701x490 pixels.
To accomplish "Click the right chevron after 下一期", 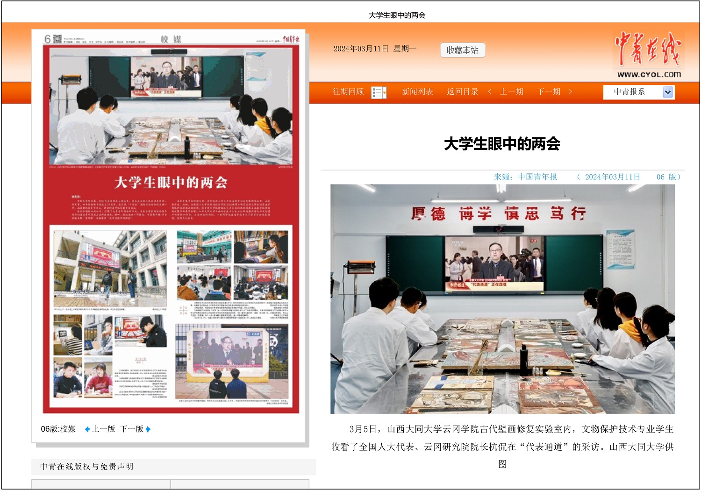I will coord(570,92).
